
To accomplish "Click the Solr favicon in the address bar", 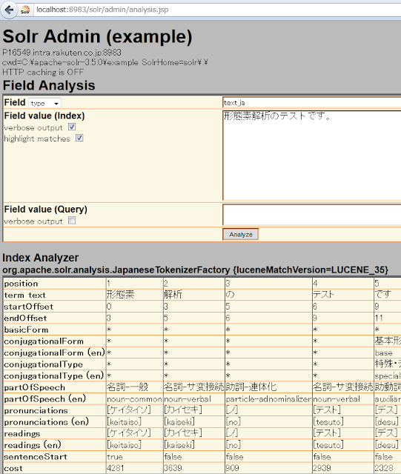I will tap(25, 10).
